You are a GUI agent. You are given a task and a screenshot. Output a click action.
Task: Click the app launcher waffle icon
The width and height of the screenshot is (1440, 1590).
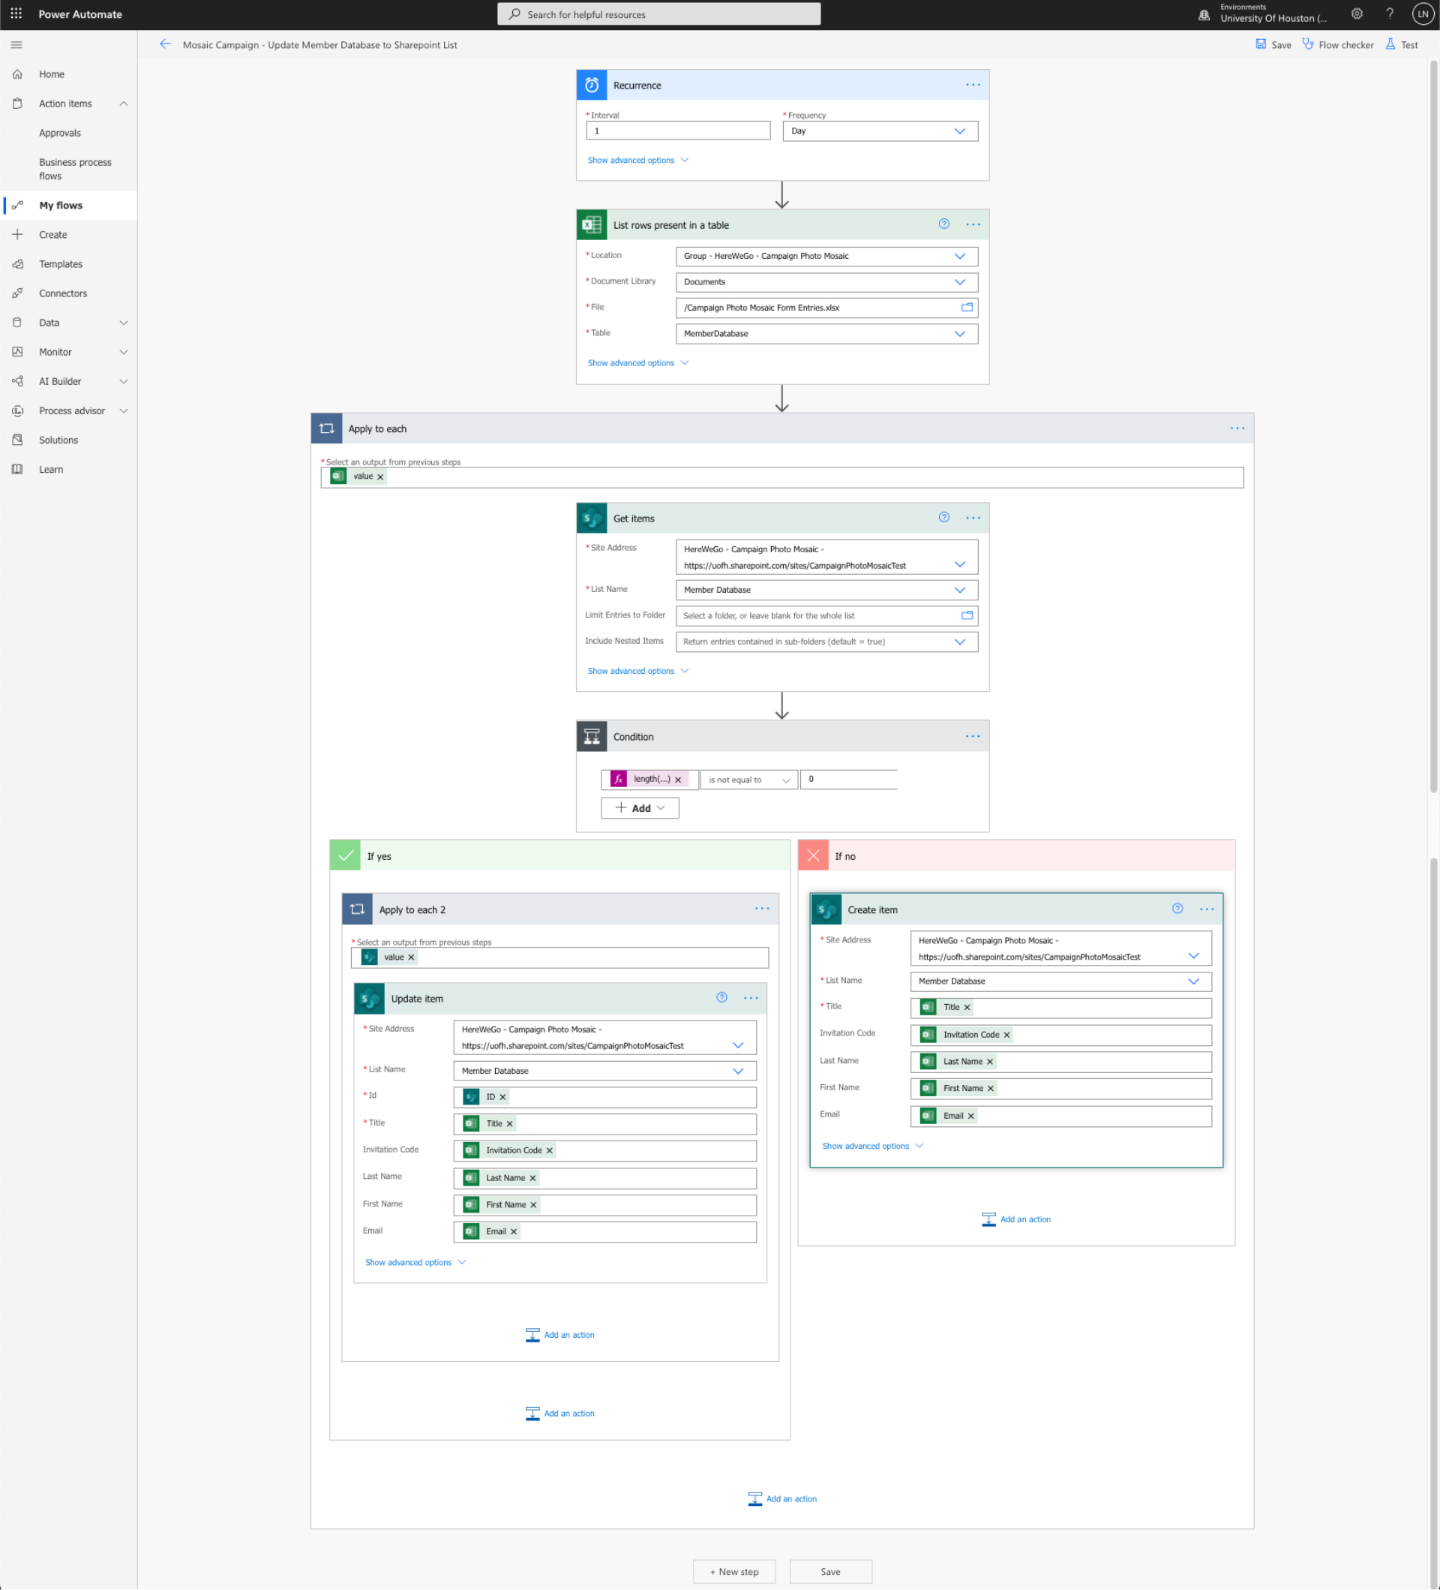16,14
